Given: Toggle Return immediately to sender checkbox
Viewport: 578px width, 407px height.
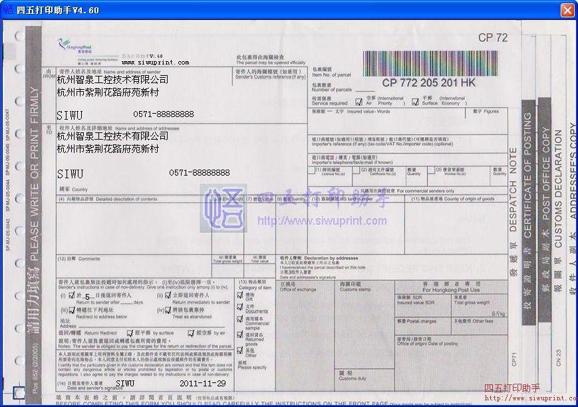Looking at the screenshot, I should (x=168, y=295).
